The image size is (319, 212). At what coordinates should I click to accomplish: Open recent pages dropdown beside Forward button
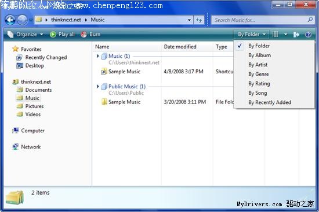31,20
